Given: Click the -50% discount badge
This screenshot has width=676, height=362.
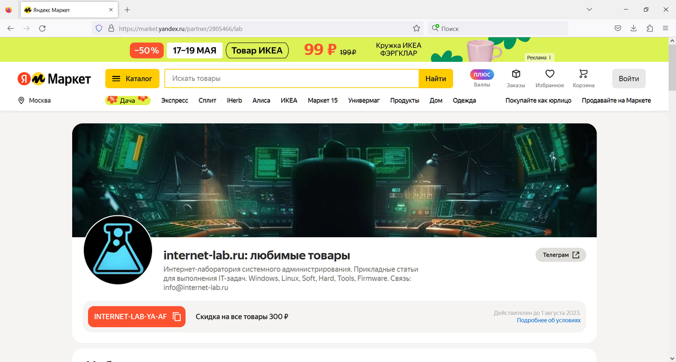Looking at the screenshot, I should [147, 51].
